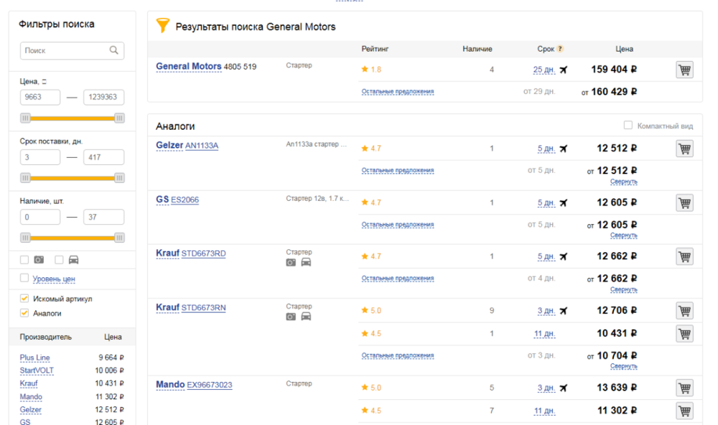Image resolution: width=718 pixels, height=425 pixels.
Task: Click the airplane icon in the Krauf STD6673RD row
Action: 564,256
